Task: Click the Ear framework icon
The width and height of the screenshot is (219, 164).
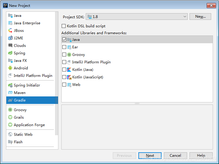Action: point(69,47)
